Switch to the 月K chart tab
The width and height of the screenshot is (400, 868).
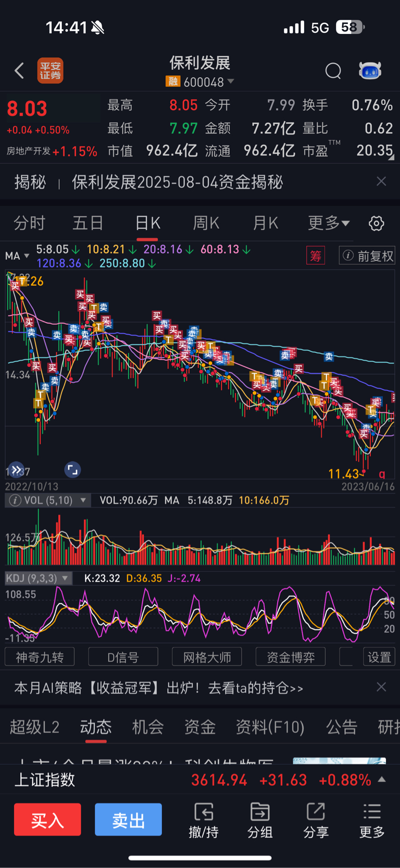(265, 223)
